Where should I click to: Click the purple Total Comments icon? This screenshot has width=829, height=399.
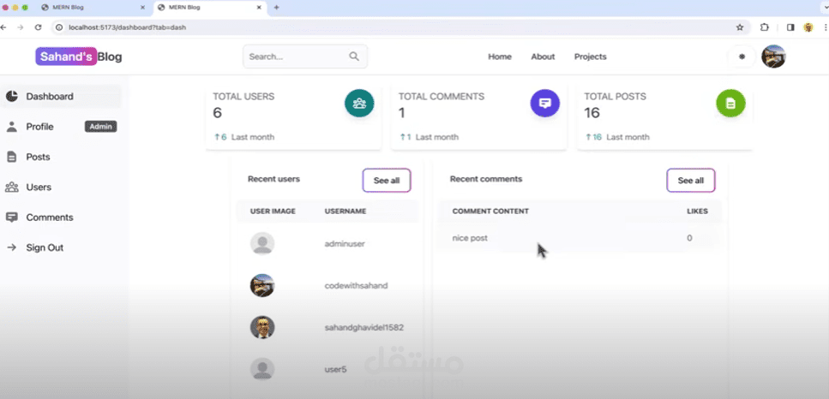[x=545, y=103]
